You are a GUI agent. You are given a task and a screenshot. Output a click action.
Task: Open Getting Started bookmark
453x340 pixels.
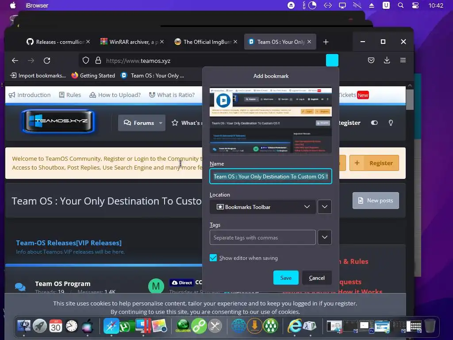coord(93,75)
